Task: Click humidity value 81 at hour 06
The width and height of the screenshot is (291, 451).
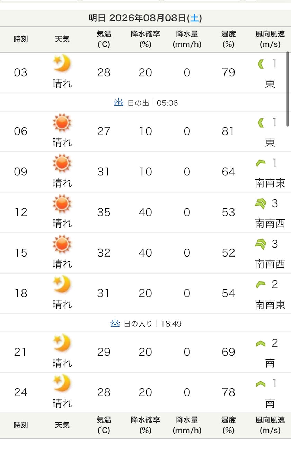Action: 228,131
